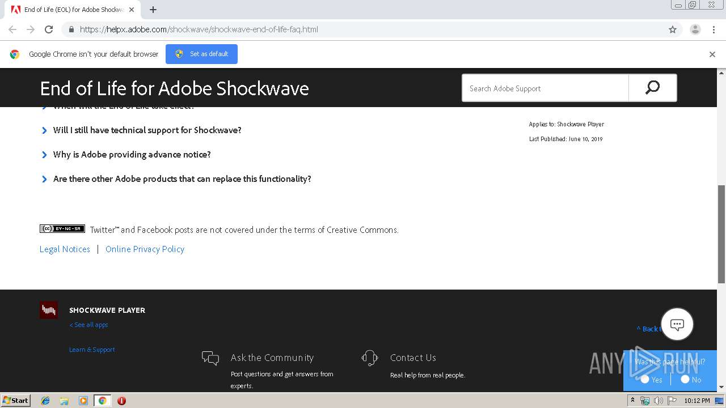This screenshot has height=408, width=726.
Task: Click the Back to top link
Action: (649, 329)
